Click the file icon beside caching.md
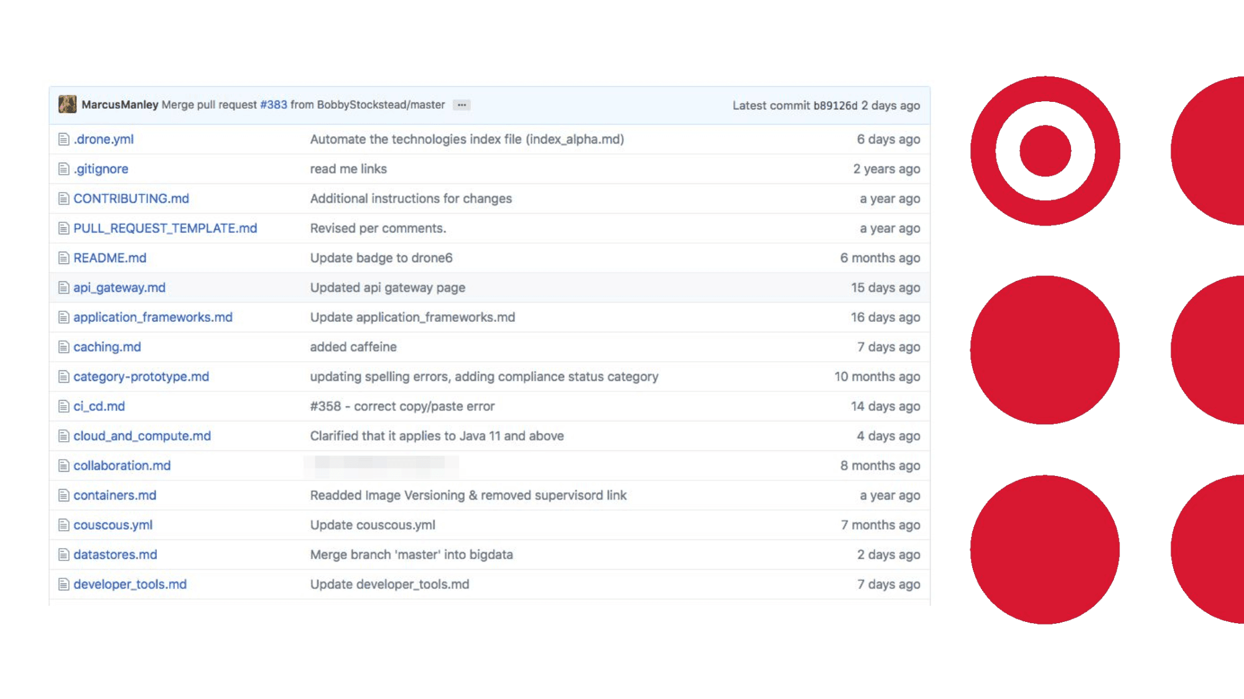This screenshot has width=1244, height=699. [x=63, y=347]
